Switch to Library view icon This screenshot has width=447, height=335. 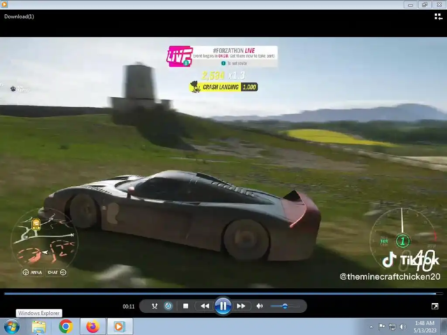(438, 17)
